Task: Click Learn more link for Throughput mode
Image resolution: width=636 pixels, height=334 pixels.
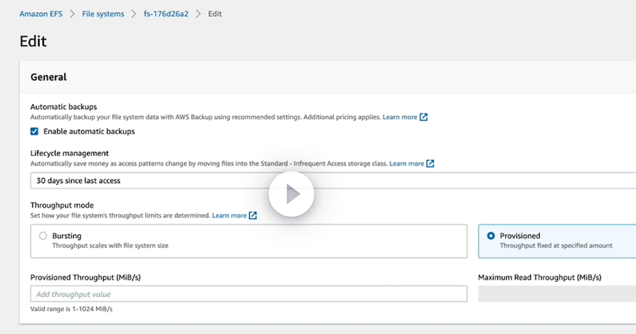Action: pyautogui.click(x=229, y=215)
